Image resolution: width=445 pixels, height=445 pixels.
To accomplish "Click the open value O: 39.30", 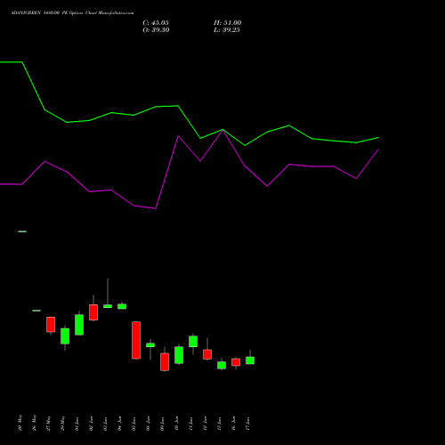I will pyautogui.click(x=156, y=30).
